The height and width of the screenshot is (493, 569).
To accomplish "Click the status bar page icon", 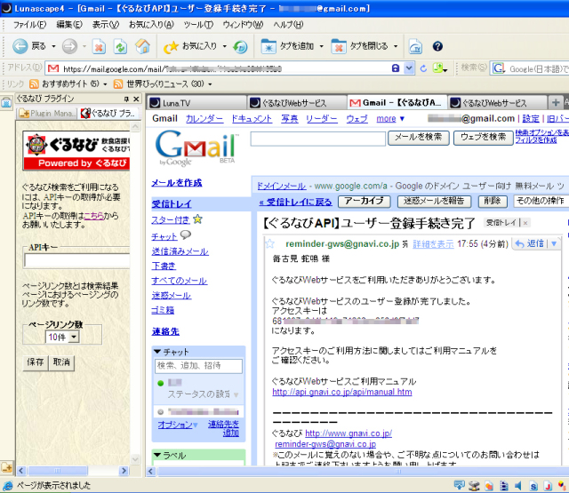I will tap(8, 485).
